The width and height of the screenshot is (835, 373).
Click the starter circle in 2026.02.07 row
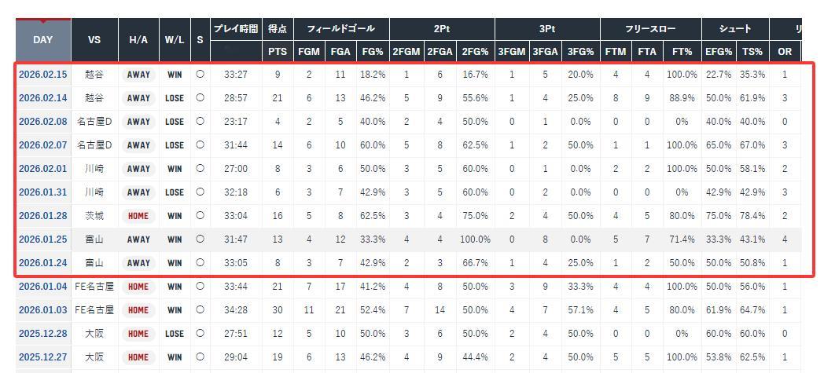point(200,145)
